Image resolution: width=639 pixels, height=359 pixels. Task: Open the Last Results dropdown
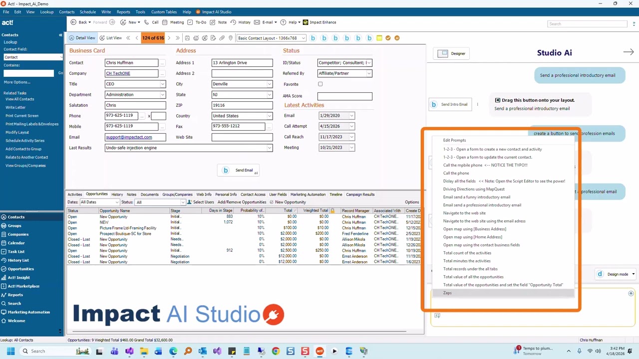coord(270,148)
